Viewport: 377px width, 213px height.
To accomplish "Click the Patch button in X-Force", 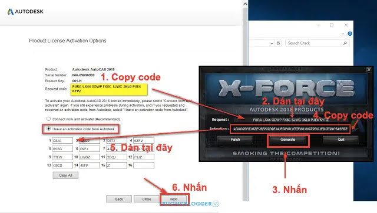I will (x=235, y=140).
